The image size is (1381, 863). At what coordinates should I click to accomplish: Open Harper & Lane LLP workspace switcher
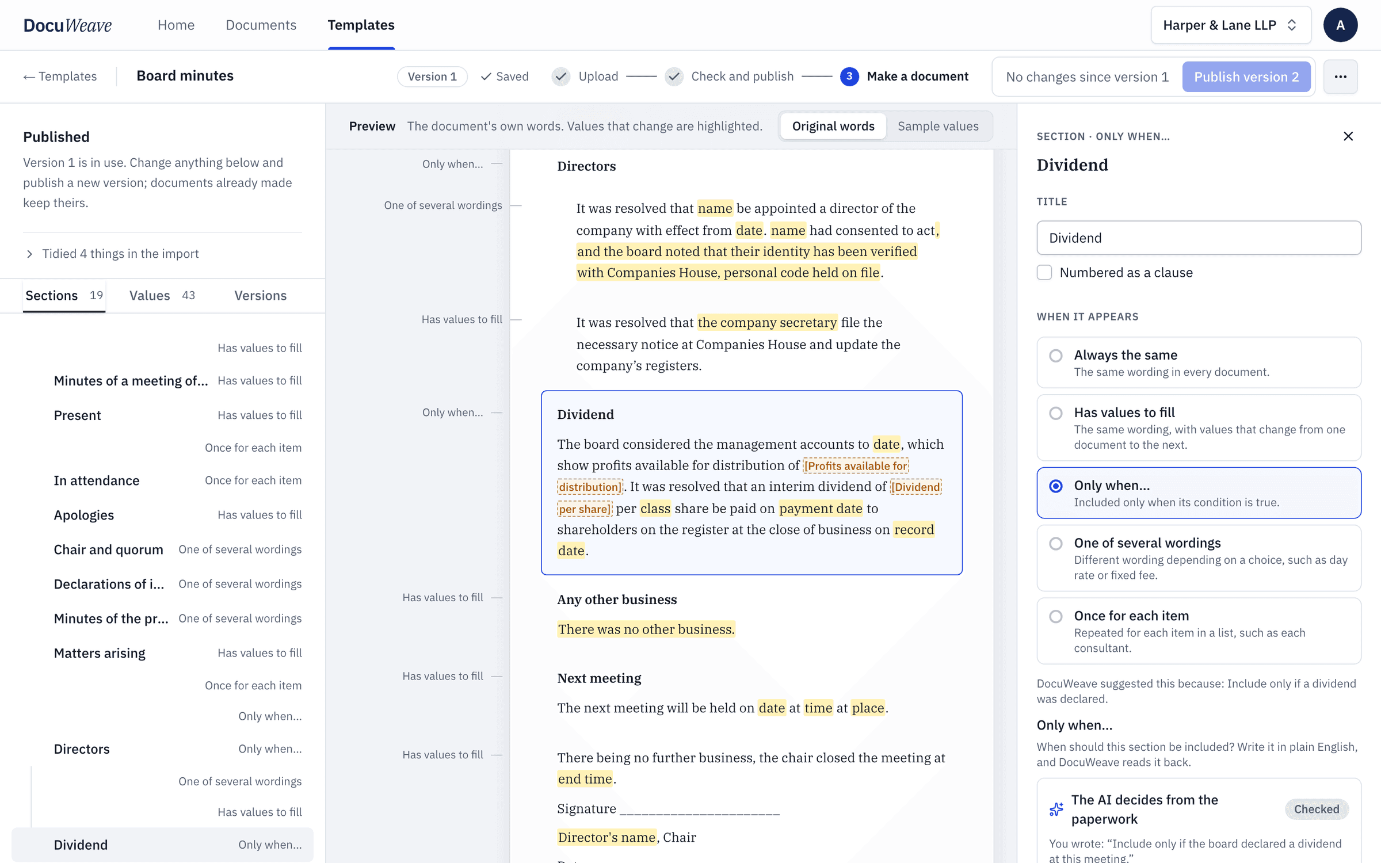(x=1231, y=25)
